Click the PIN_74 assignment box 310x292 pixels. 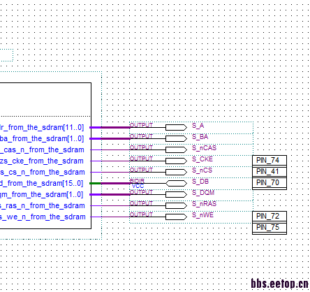270,161
